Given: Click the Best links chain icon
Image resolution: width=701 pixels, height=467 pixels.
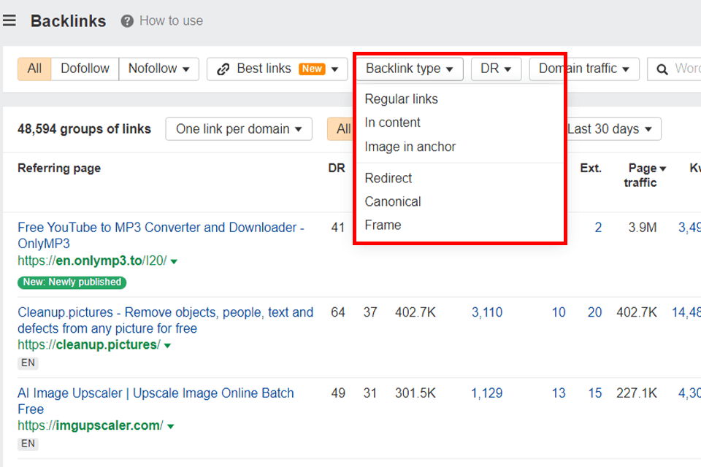Looking at the screenshot, I should point(224,69).
